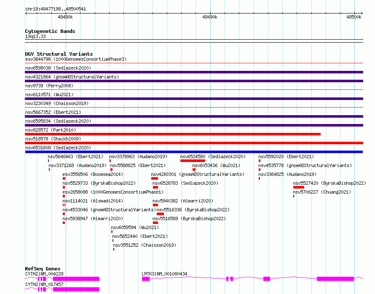Select chr19:48477198..48500541 coordinate text
Image resolution: width=375 pixels, height=294 pixels.
pyautogui.click(x=56, y=9)
